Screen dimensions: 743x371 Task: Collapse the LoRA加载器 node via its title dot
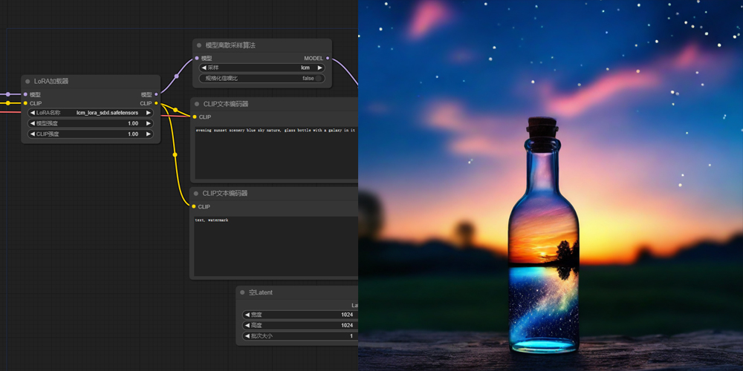(27, 82)
